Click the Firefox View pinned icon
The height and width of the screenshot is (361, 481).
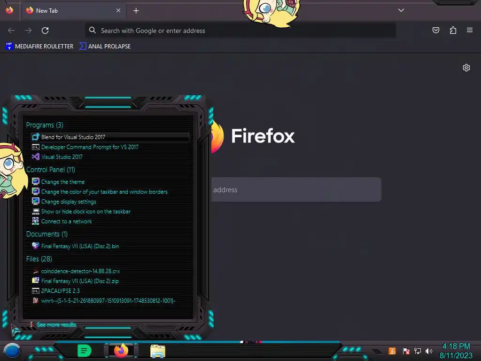click(9, 10)
